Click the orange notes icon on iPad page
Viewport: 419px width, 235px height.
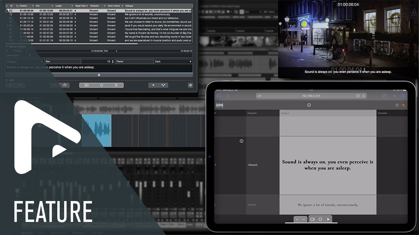point(404,105)
